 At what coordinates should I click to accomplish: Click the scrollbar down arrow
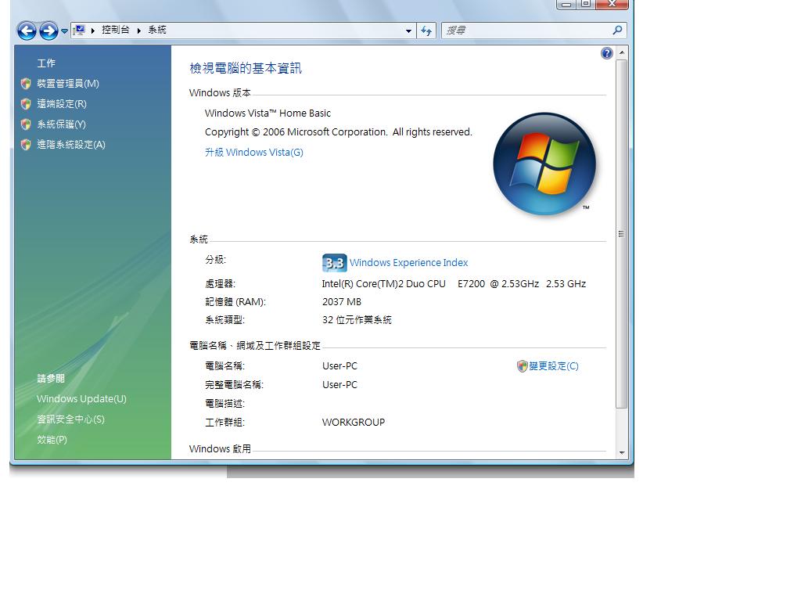tap(622, 452)
